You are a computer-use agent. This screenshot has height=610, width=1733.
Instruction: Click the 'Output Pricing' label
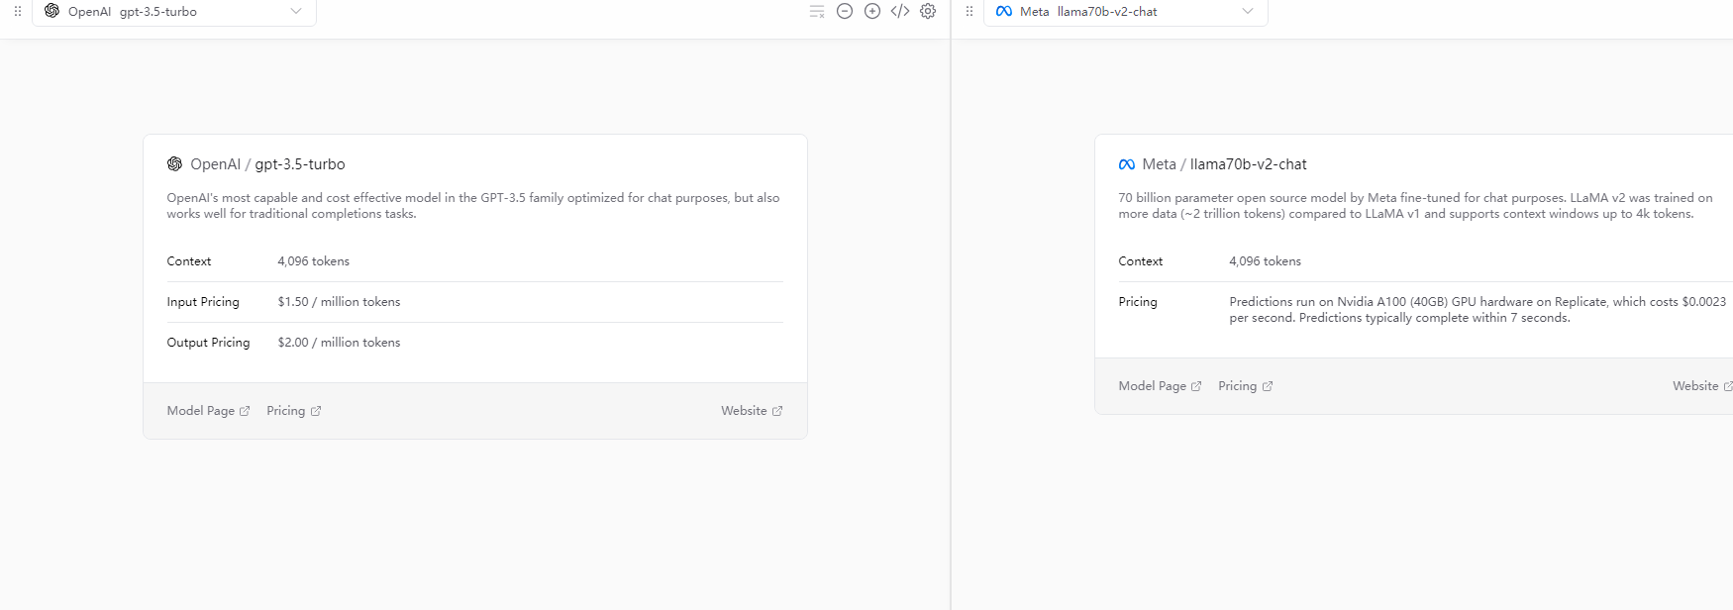click(208, 343)
